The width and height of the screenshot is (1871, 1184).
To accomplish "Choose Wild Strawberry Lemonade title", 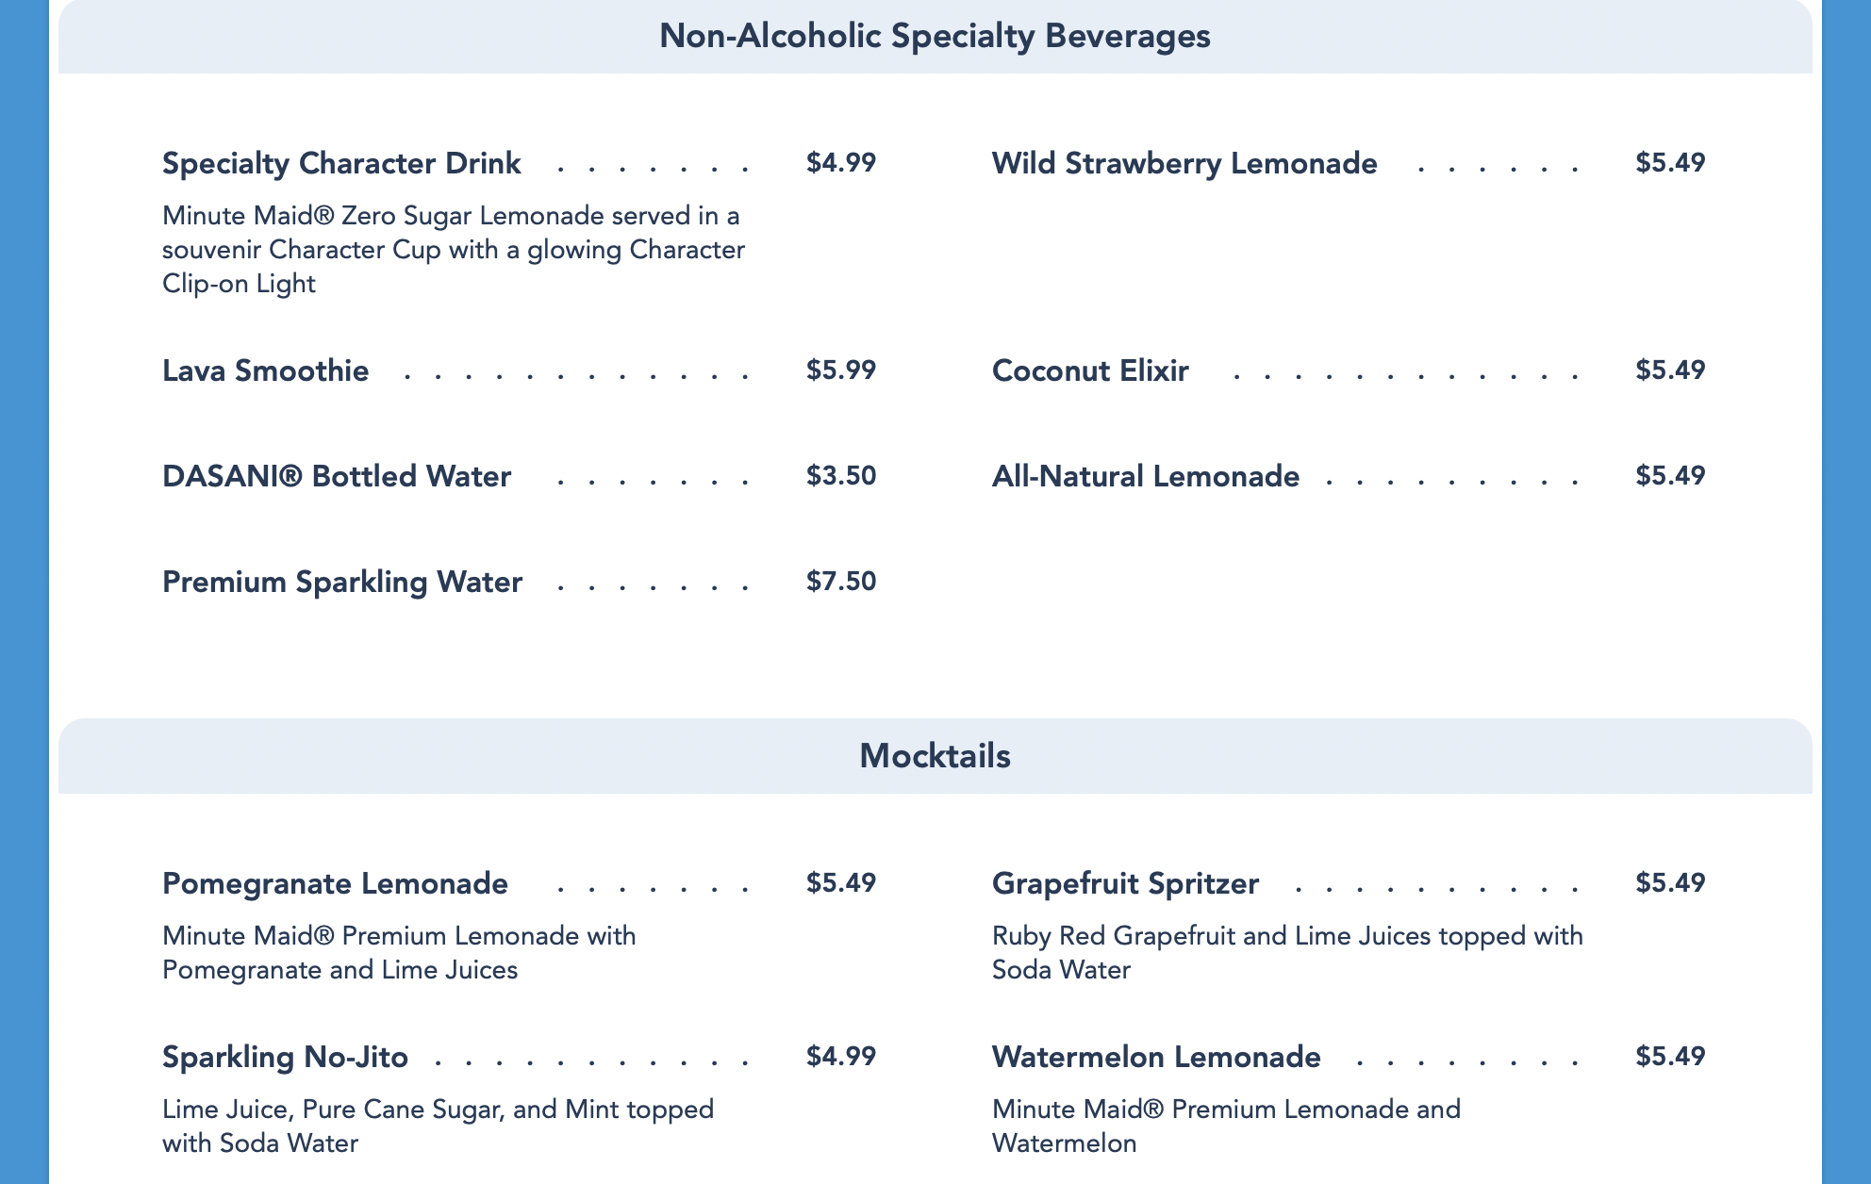I will tap(1184, 163).
